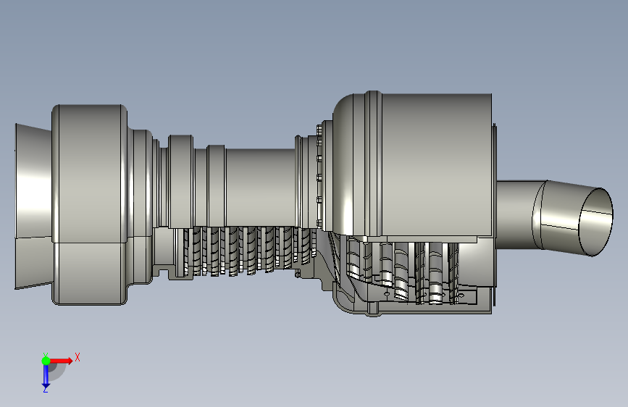This screenshot has width=628, height=407.
Task: Select the Z label on orientation triad
Action: (45, 389)
